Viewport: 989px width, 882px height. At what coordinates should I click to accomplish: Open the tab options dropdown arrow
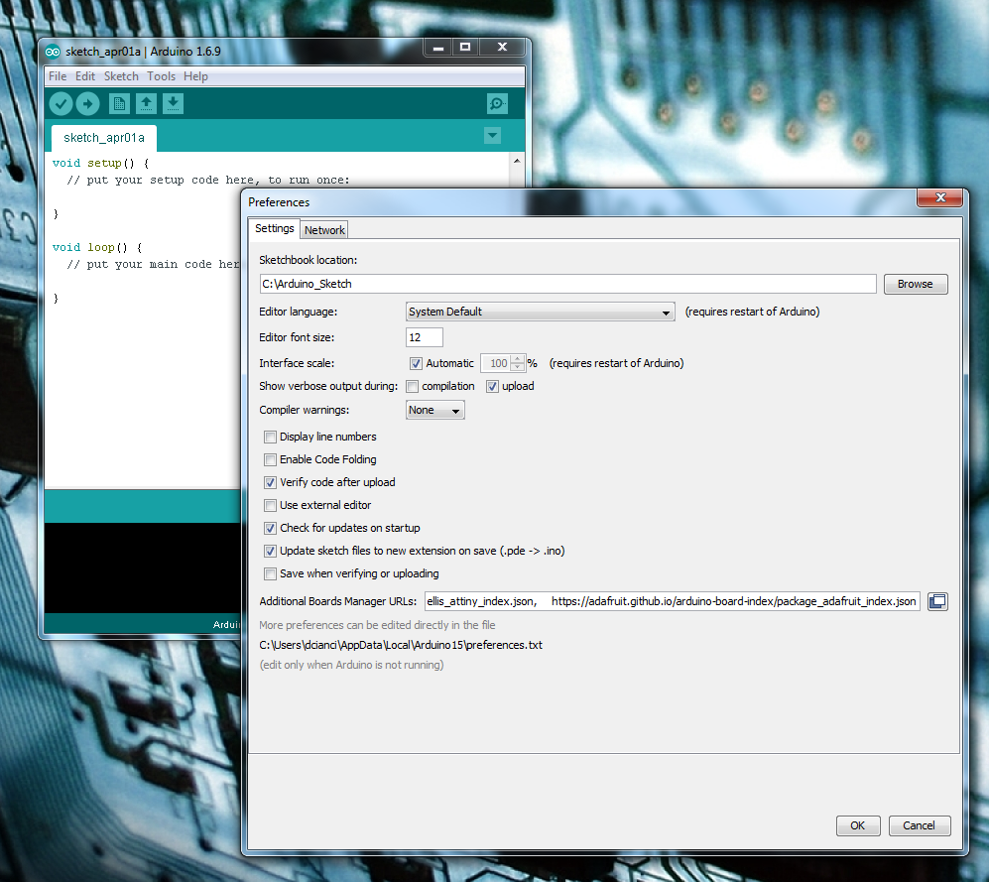pyautogui.click(x=493, y=135)
